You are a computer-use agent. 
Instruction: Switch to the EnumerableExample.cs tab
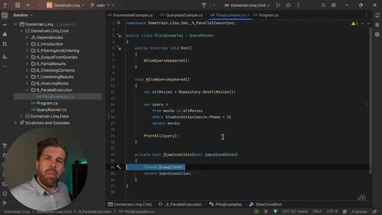pos(130,15)
